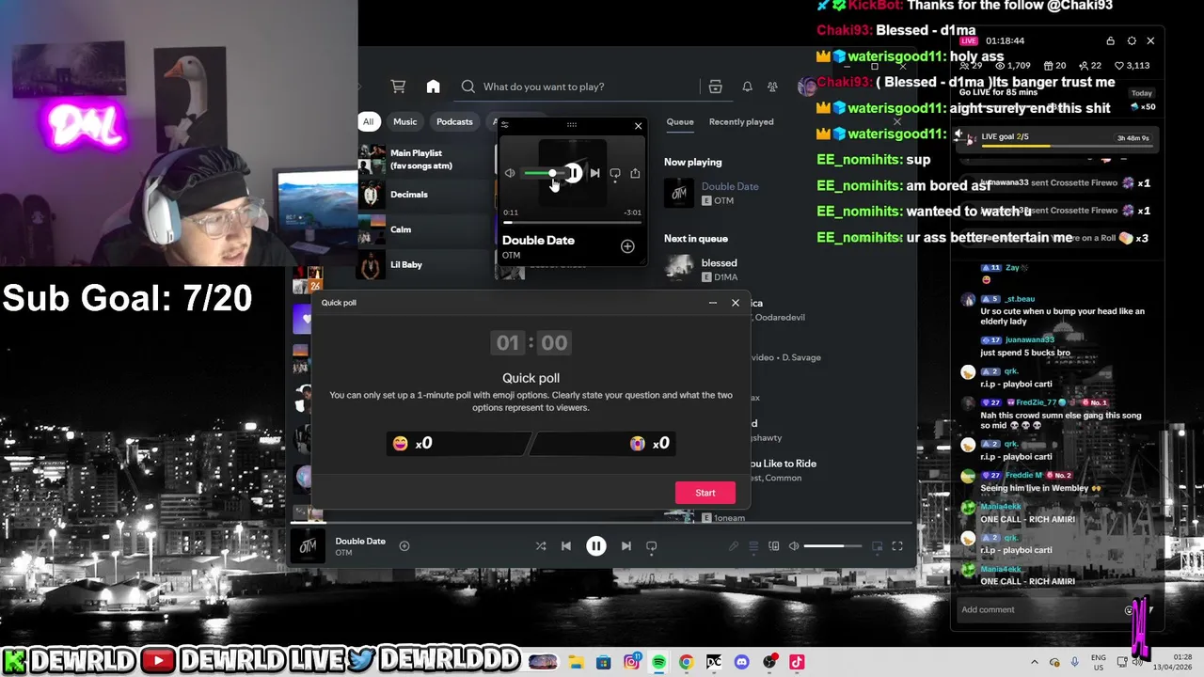Skip to next track in miniplayer
Screen dimensions: 1204x677
(594, 173)
